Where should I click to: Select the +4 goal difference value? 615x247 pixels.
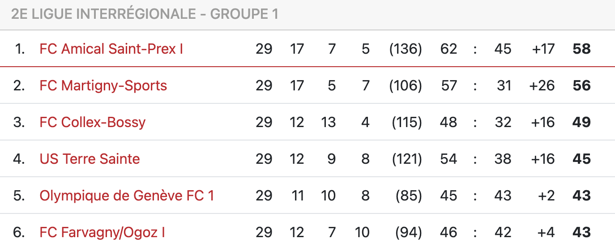[x=546, y=232]
